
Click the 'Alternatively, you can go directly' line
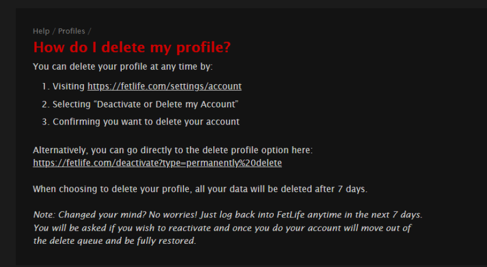click(173, 150)
